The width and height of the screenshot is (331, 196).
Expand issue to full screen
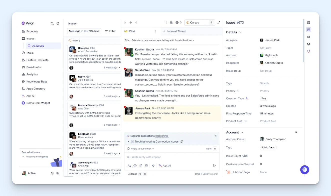pos(219,22)
